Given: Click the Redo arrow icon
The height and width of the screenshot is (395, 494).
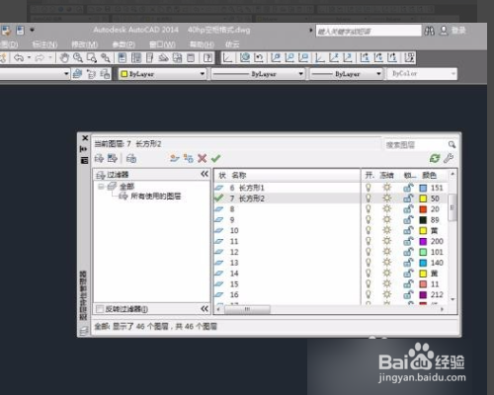Looking at the screenshot, I should pyautogui.click(x=40, y=58).
